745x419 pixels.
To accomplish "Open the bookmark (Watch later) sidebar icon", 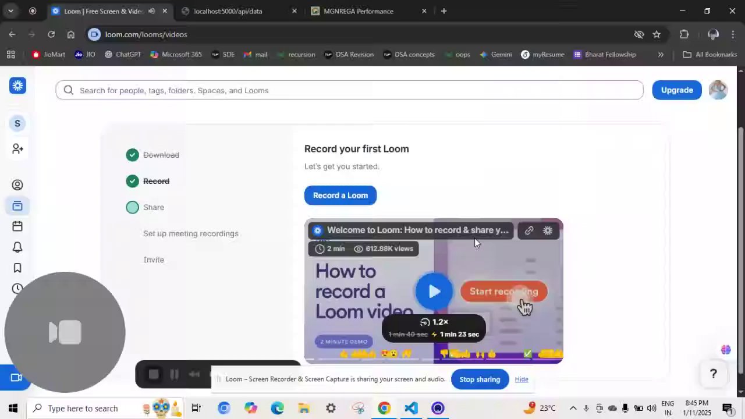I will pyautogui.click(x=17, y=268).
